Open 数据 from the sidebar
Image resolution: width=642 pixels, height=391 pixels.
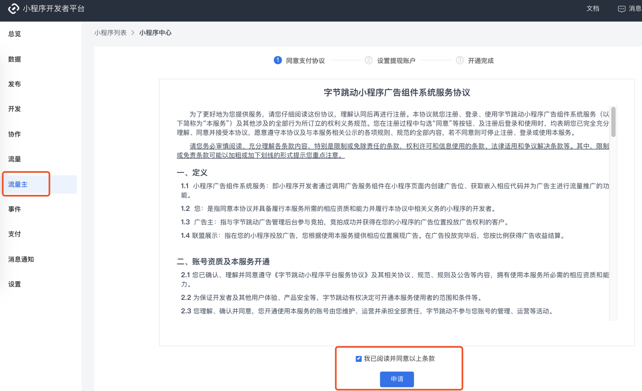pyautogui.click(x=14, y=59)
